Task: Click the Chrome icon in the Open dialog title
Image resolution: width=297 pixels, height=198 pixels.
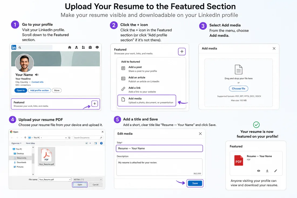Action: pos(11,132)
